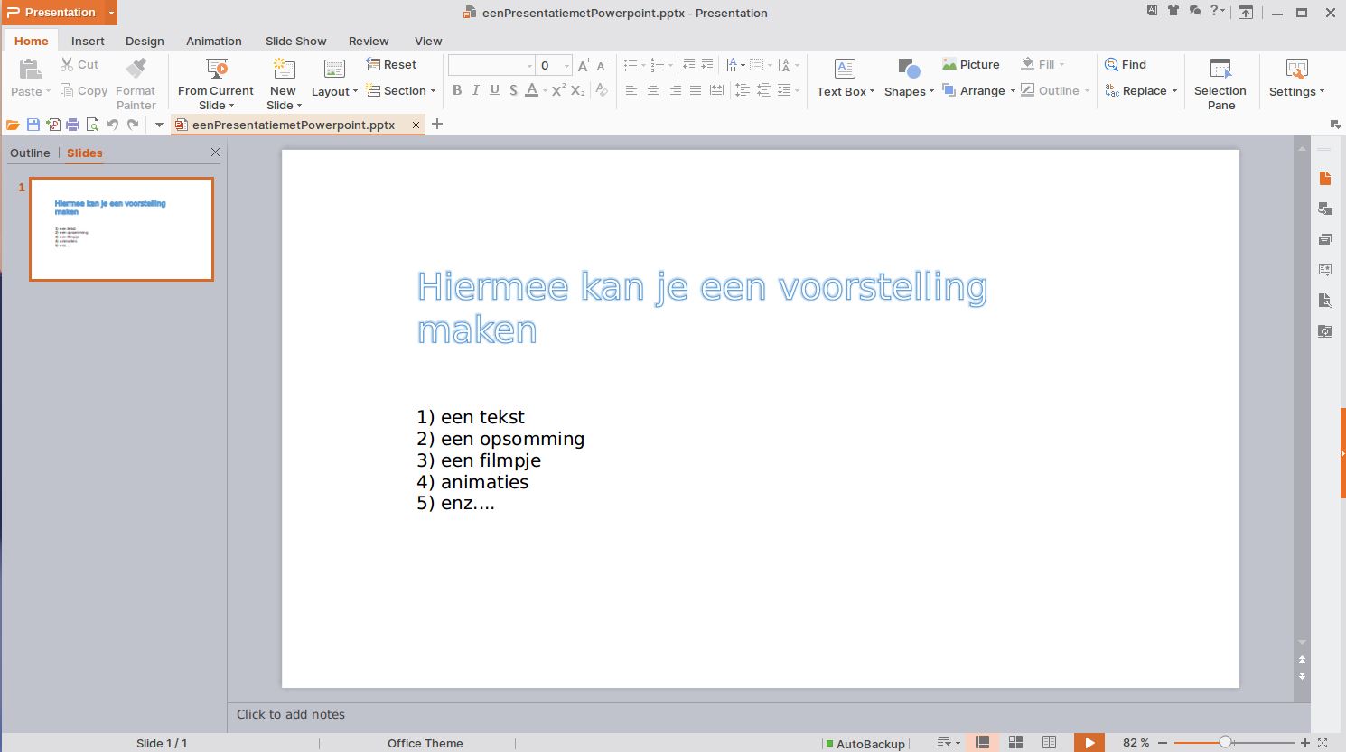Decrease font size with A- icon
This screenshot has width=1346, height=752.
coord(602,65)
